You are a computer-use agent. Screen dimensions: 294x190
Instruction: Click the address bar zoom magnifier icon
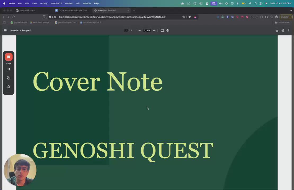184,17
